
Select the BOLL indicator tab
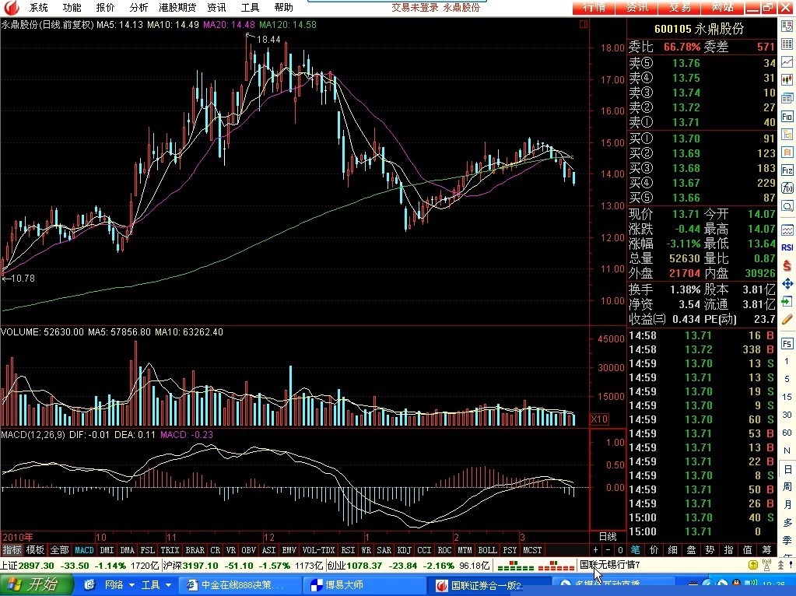click(x=487, y=550)
